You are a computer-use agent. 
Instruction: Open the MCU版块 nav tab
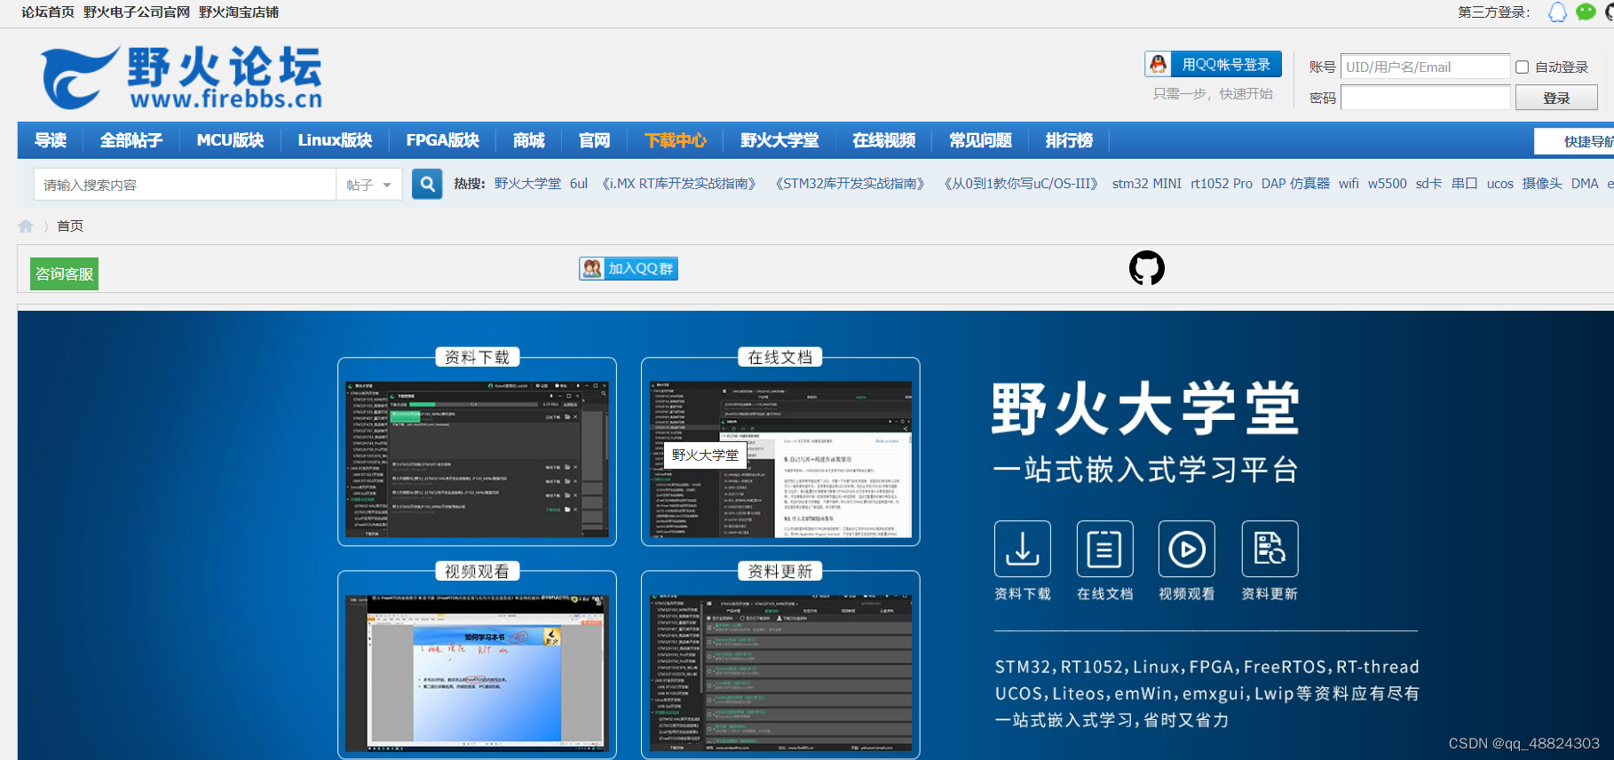click(230, 140)
